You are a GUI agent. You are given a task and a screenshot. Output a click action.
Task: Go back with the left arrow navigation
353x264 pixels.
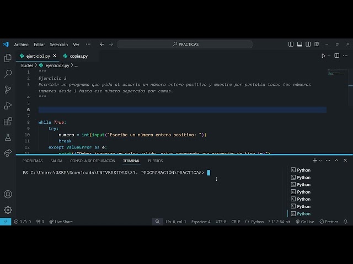[102, 45]
